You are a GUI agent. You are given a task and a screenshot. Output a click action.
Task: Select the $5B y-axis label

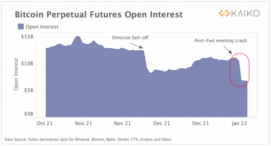pos(29,90)
